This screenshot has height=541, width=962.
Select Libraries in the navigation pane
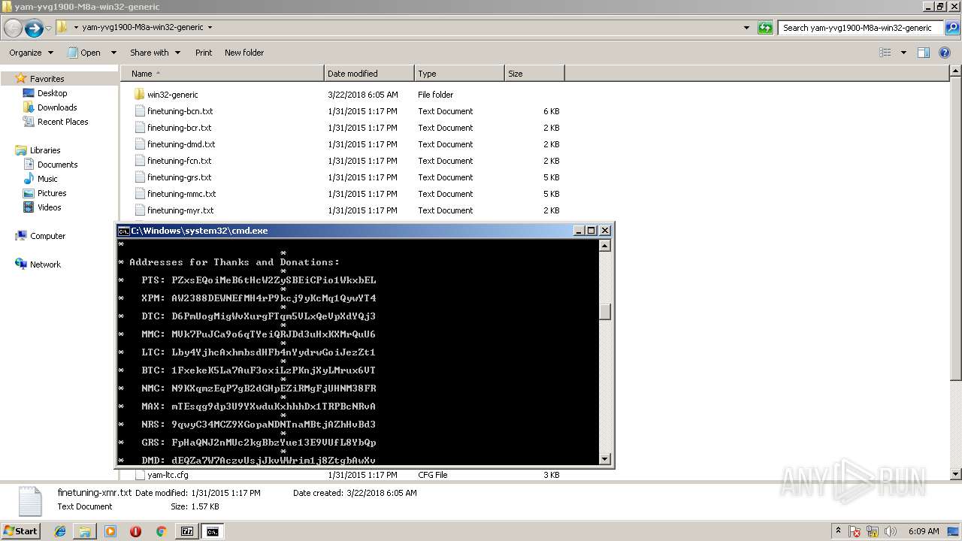(x=45, y=150)
